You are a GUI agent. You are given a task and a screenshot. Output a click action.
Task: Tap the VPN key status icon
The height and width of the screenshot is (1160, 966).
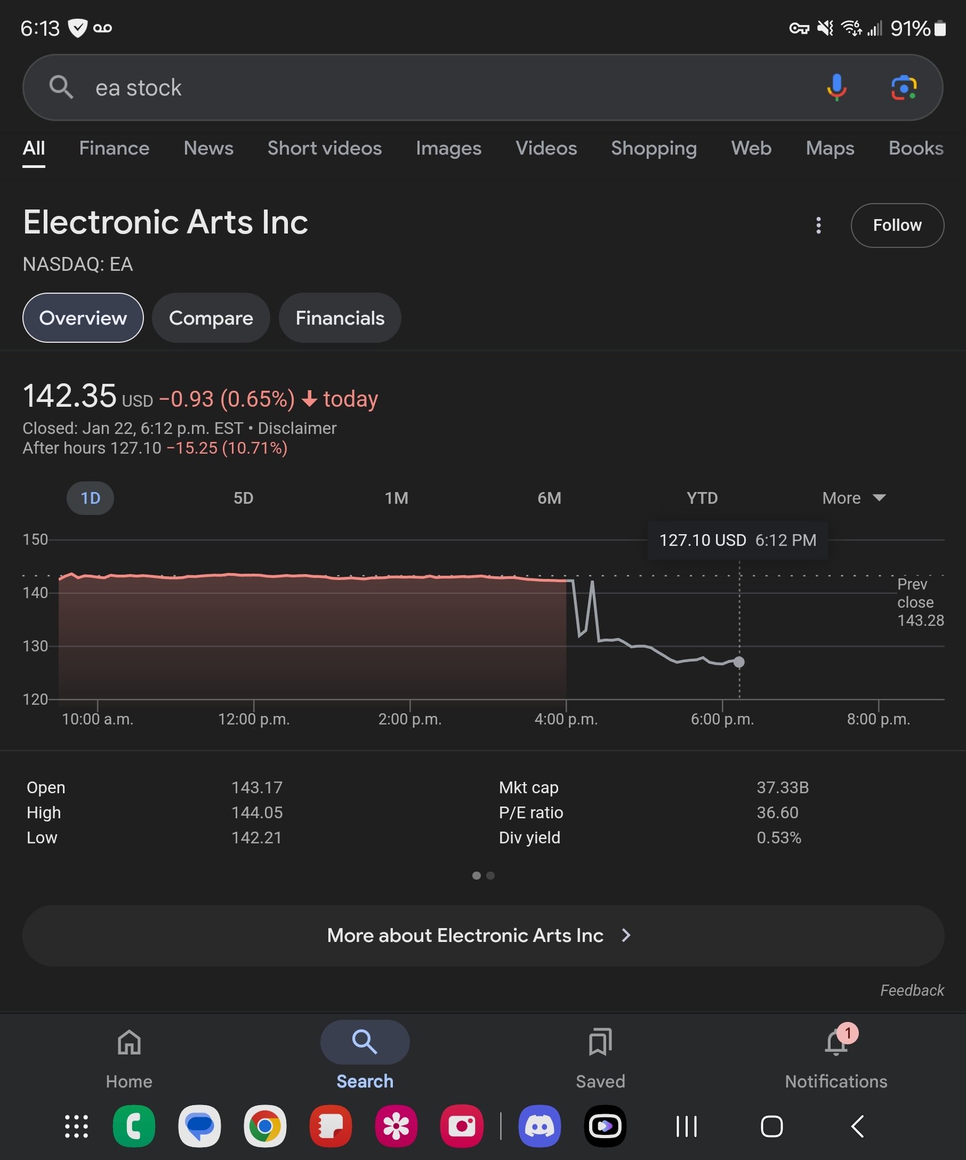799,28
